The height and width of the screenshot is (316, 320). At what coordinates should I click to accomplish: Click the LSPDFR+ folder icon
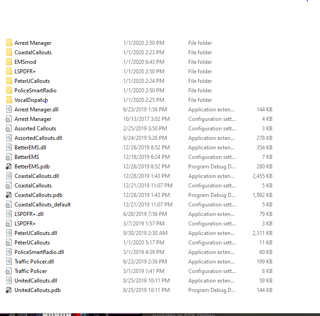pos(9,72)
